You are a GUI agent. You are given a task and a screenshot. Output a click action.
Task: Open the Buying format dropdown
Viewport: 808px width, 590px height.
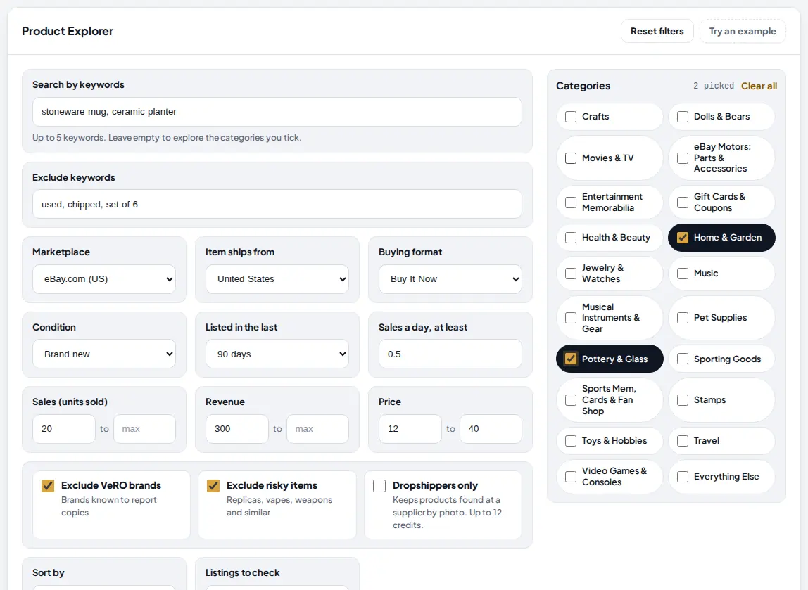point(450,279)
